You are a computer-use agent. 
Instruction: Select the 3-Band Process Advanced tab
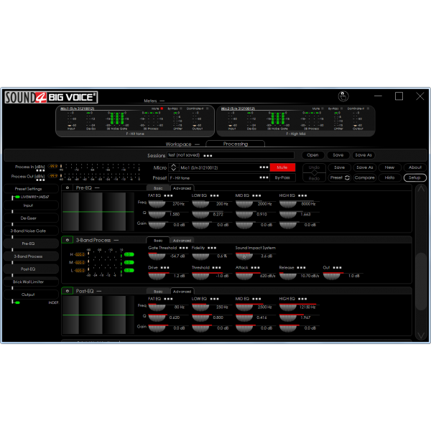tap(182, 241)
